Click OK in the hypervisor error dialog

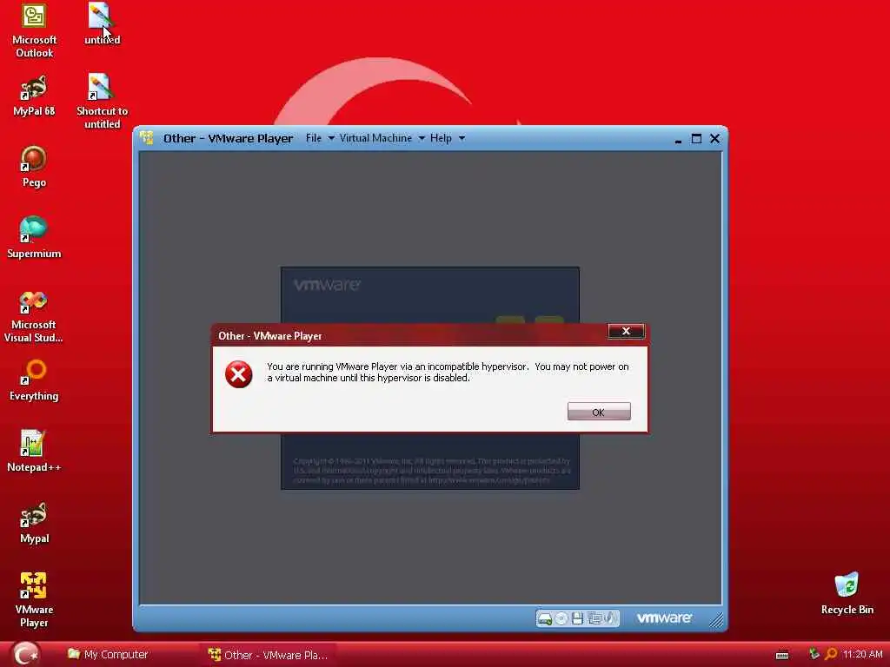599,412
